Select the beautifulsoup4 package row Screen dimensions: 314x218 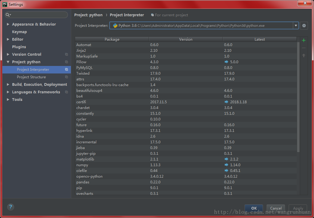click(x=186, y=91)
